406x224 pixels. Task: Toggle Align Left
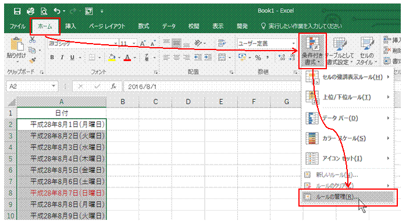(166, 58)
